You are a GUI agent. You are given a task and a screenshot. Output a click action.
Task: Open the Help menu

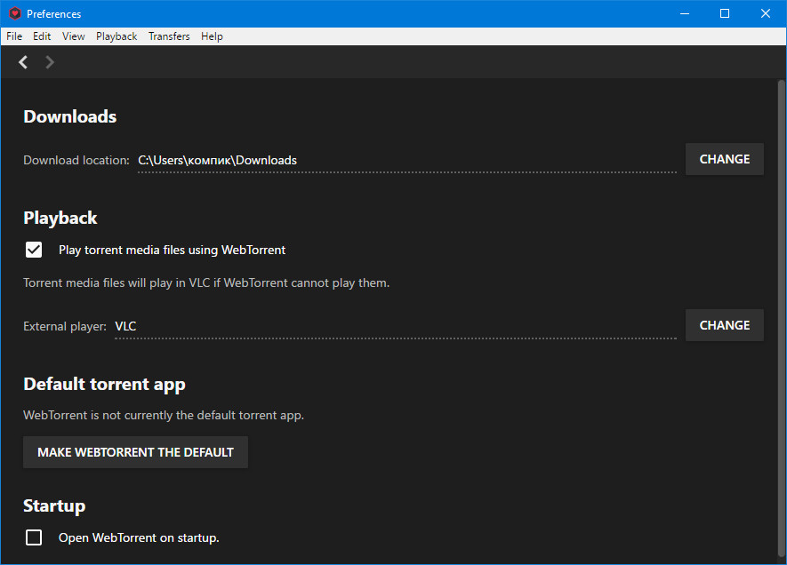pyautogui.click(x=212, y=36)
